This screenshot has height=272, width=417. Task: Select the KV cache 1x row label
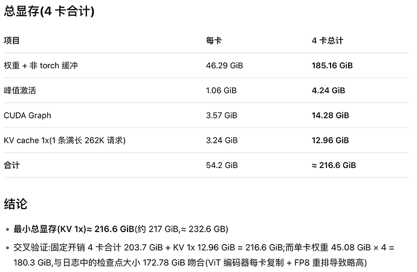click(65, 140)
